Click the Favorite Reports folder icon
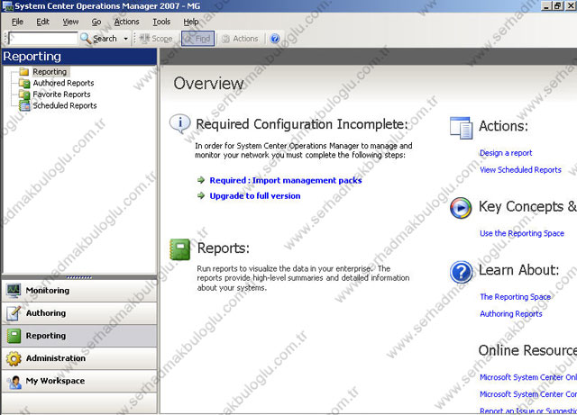Viewport: 577px width, 415px height. [x=24, y=95]
